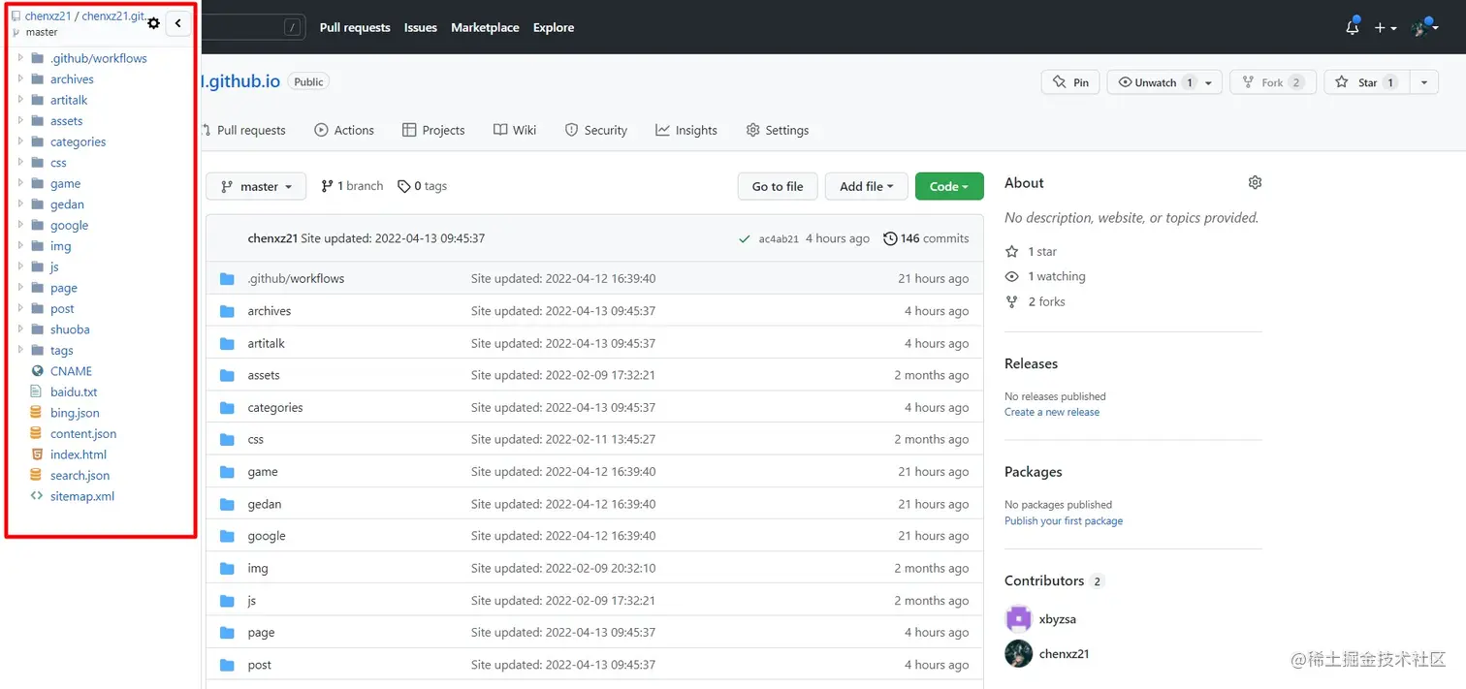
Task: Open the .github/workflows folder in the file list
Action: (296, 278)
